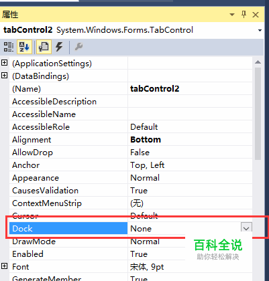
Task: Click the Font value 宋体, 9pt
Action: coord(147,267)
